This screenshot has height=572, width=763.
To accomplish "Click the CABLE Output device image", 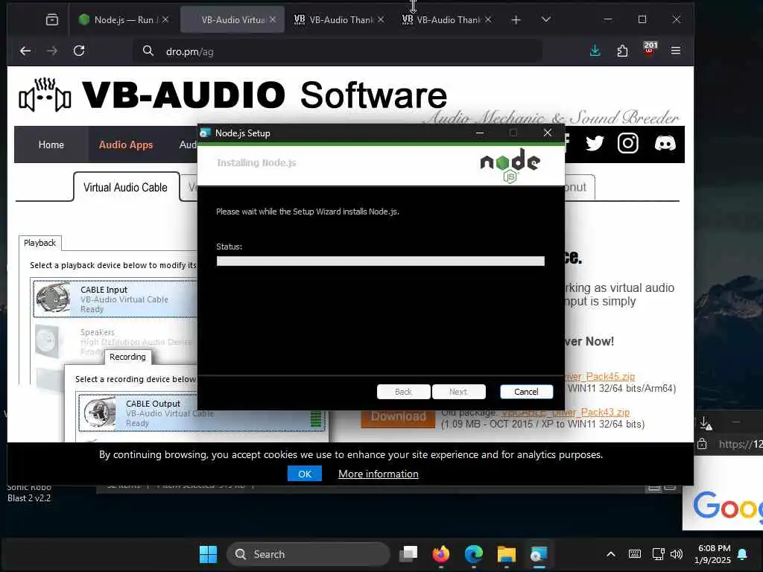I will coord(100,413).
